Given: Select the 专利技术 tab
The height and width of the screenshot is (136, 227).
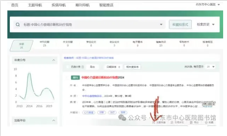Looking at the screenshot, I should coord(184,43).
